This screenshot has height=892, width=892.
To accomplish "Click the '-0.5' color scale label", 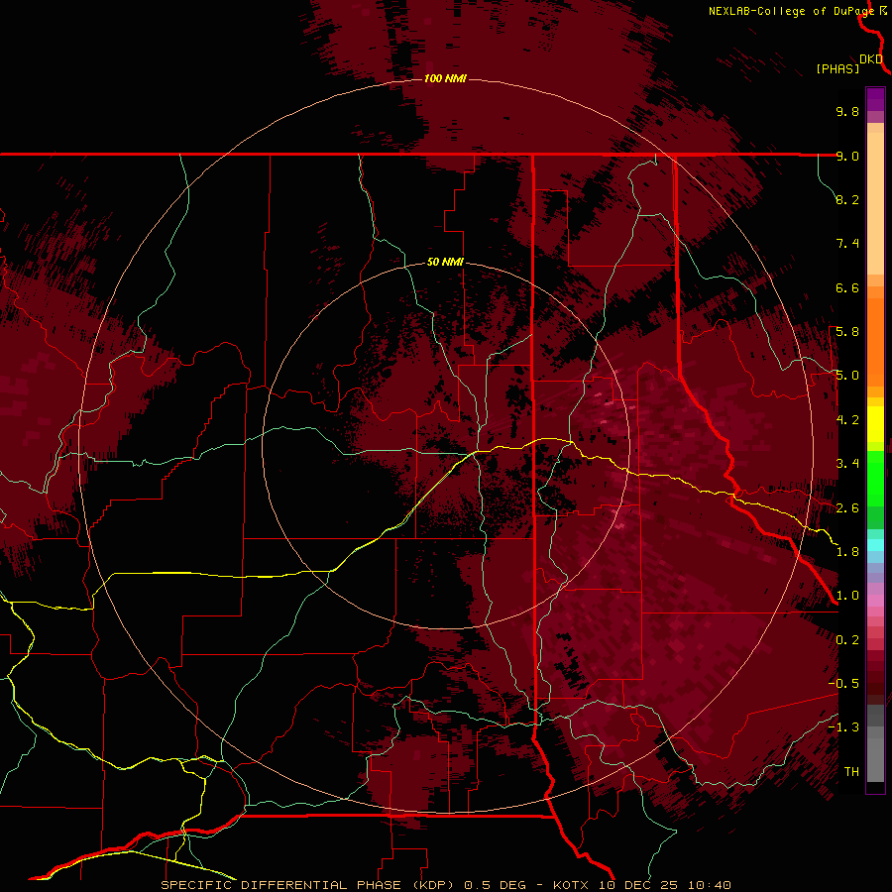I will 843,684.
